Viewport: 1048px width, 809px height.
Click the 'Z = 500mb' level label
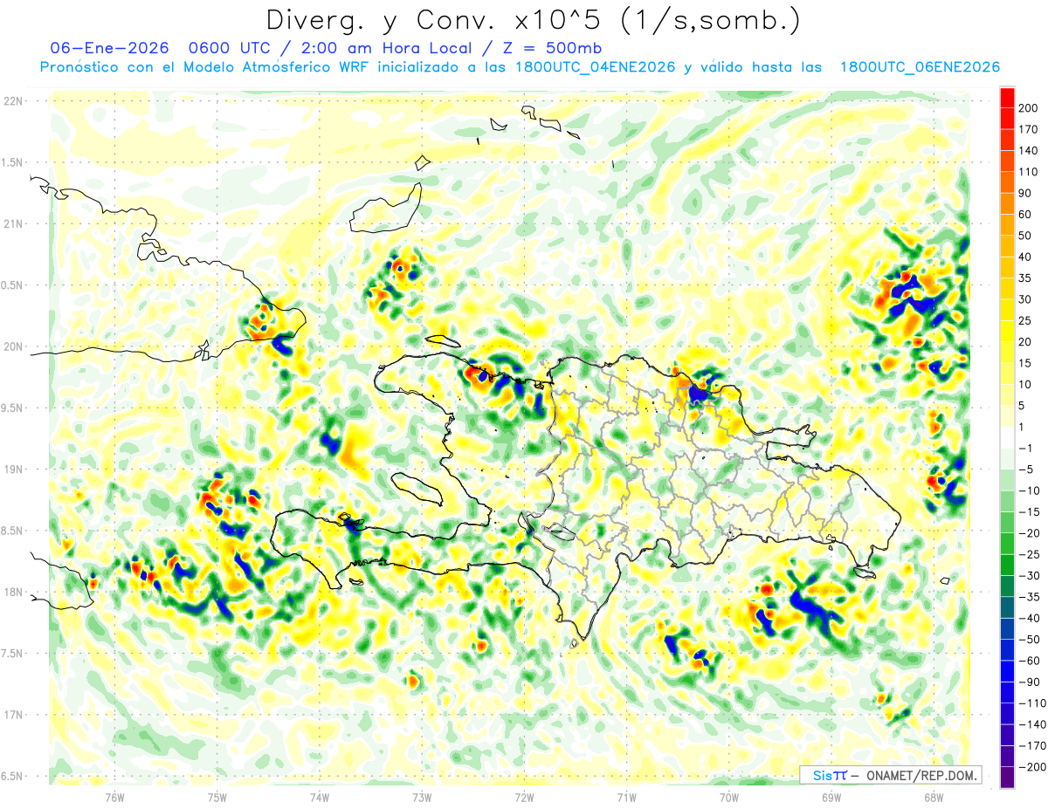click(x=550, y=49)
